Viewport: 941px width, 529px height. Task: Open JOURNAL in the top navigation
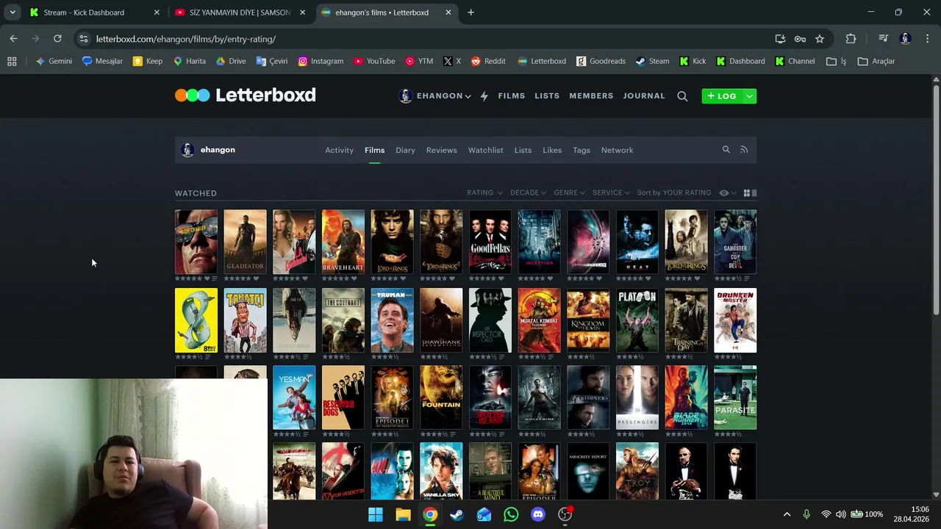[644, 96]
